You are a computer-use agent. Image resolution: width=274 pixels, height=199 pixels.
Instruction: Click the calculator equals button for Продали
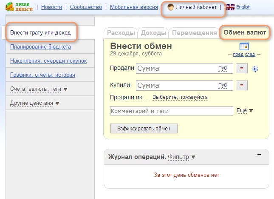tap(241, 68)
